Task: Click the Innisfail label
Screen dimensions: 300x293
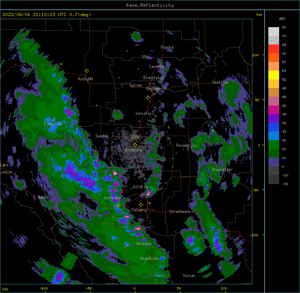Action: pyautogui.click(x=144, y=113)
